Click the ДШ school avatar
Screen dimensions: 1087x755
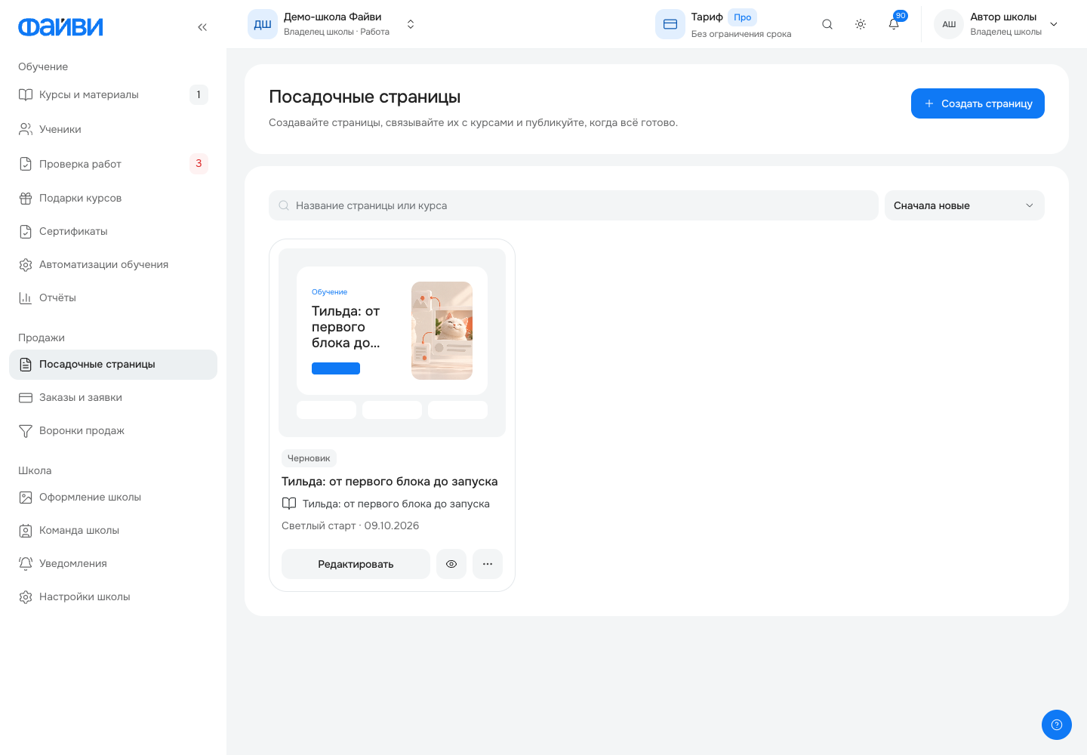pos(263,24)
